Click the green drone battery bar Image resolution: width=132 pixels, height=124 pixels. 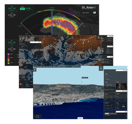point(124,106)
